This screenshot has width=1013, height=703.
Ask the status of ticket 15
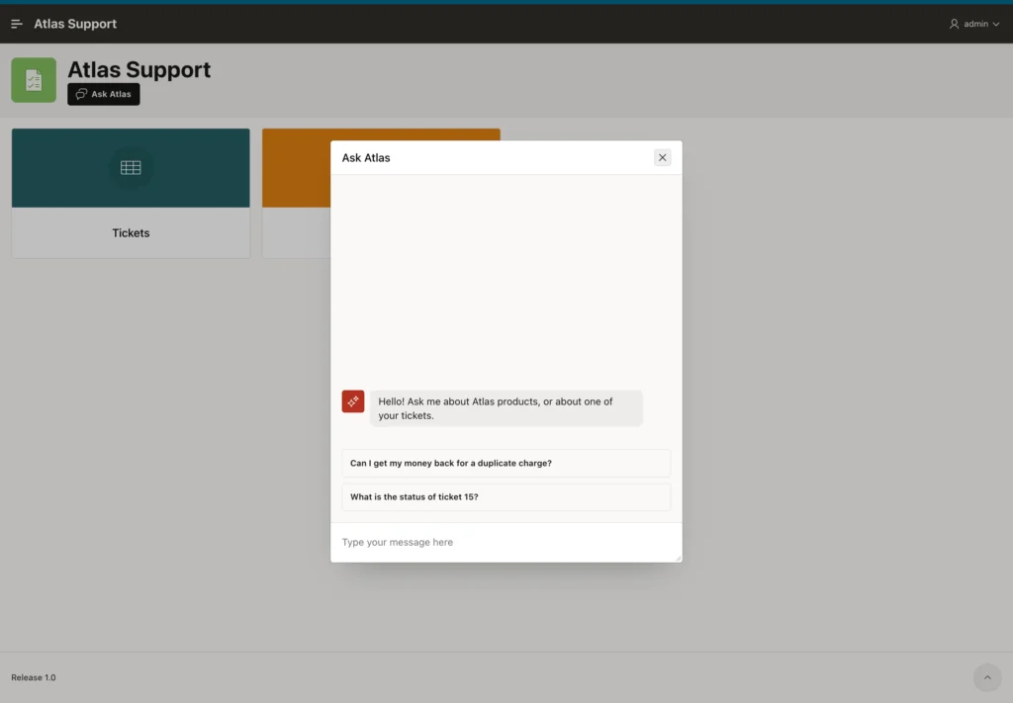pyautogui.click(x=506, y=497)
